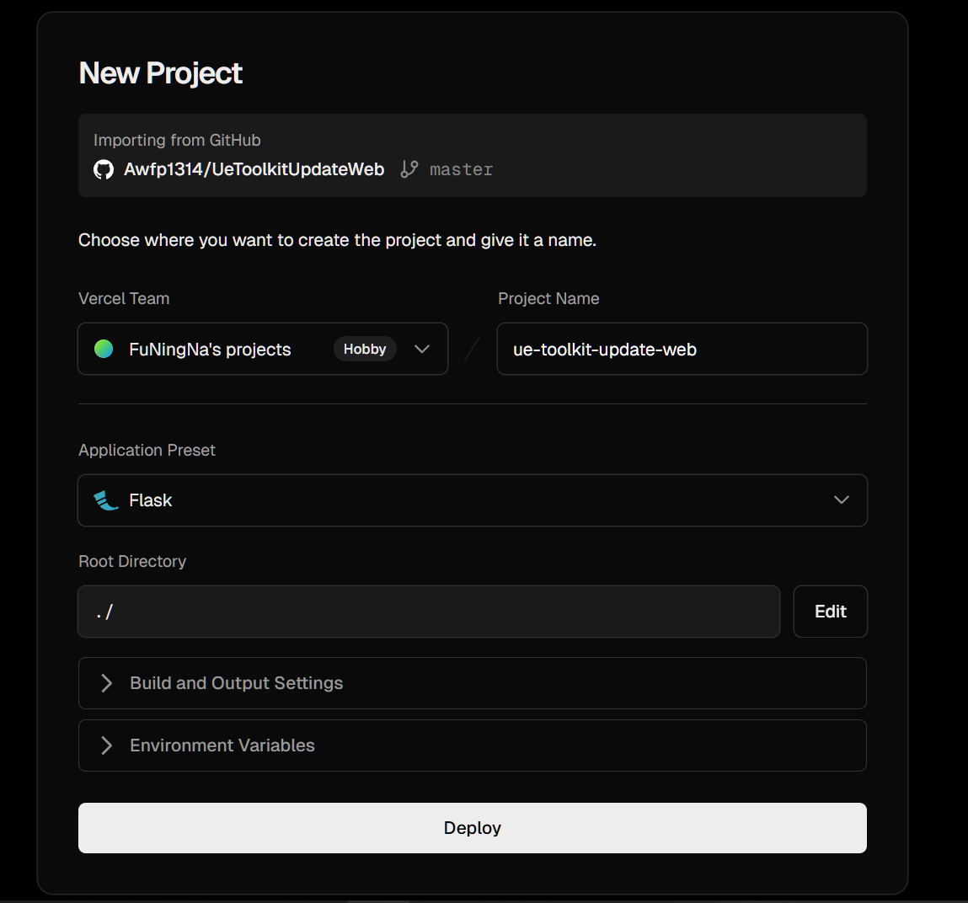Viewport: 968px width, 903px height.
Task: Click the Hobby plan badge
Action: coord(365,349)
